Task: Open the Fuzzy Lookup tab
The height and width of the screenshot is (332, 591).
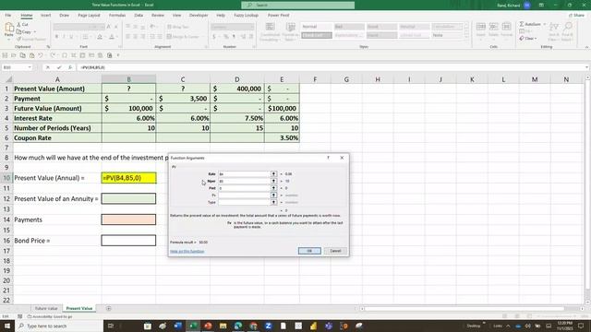Action: point(247,16)
